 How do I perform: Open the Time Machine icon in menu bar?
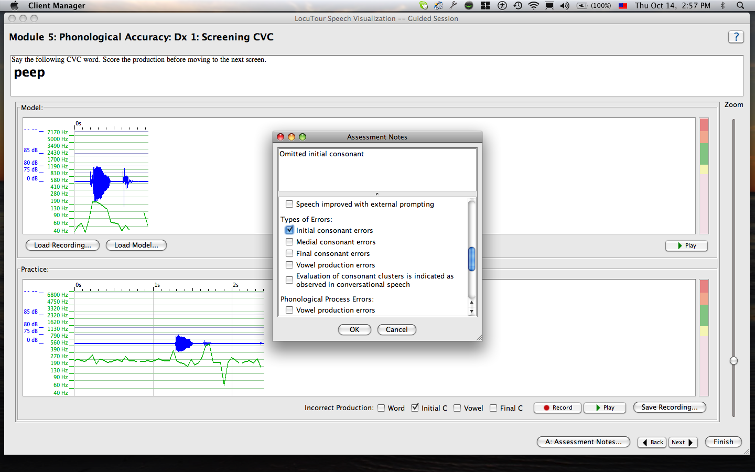tap(517, 5)
